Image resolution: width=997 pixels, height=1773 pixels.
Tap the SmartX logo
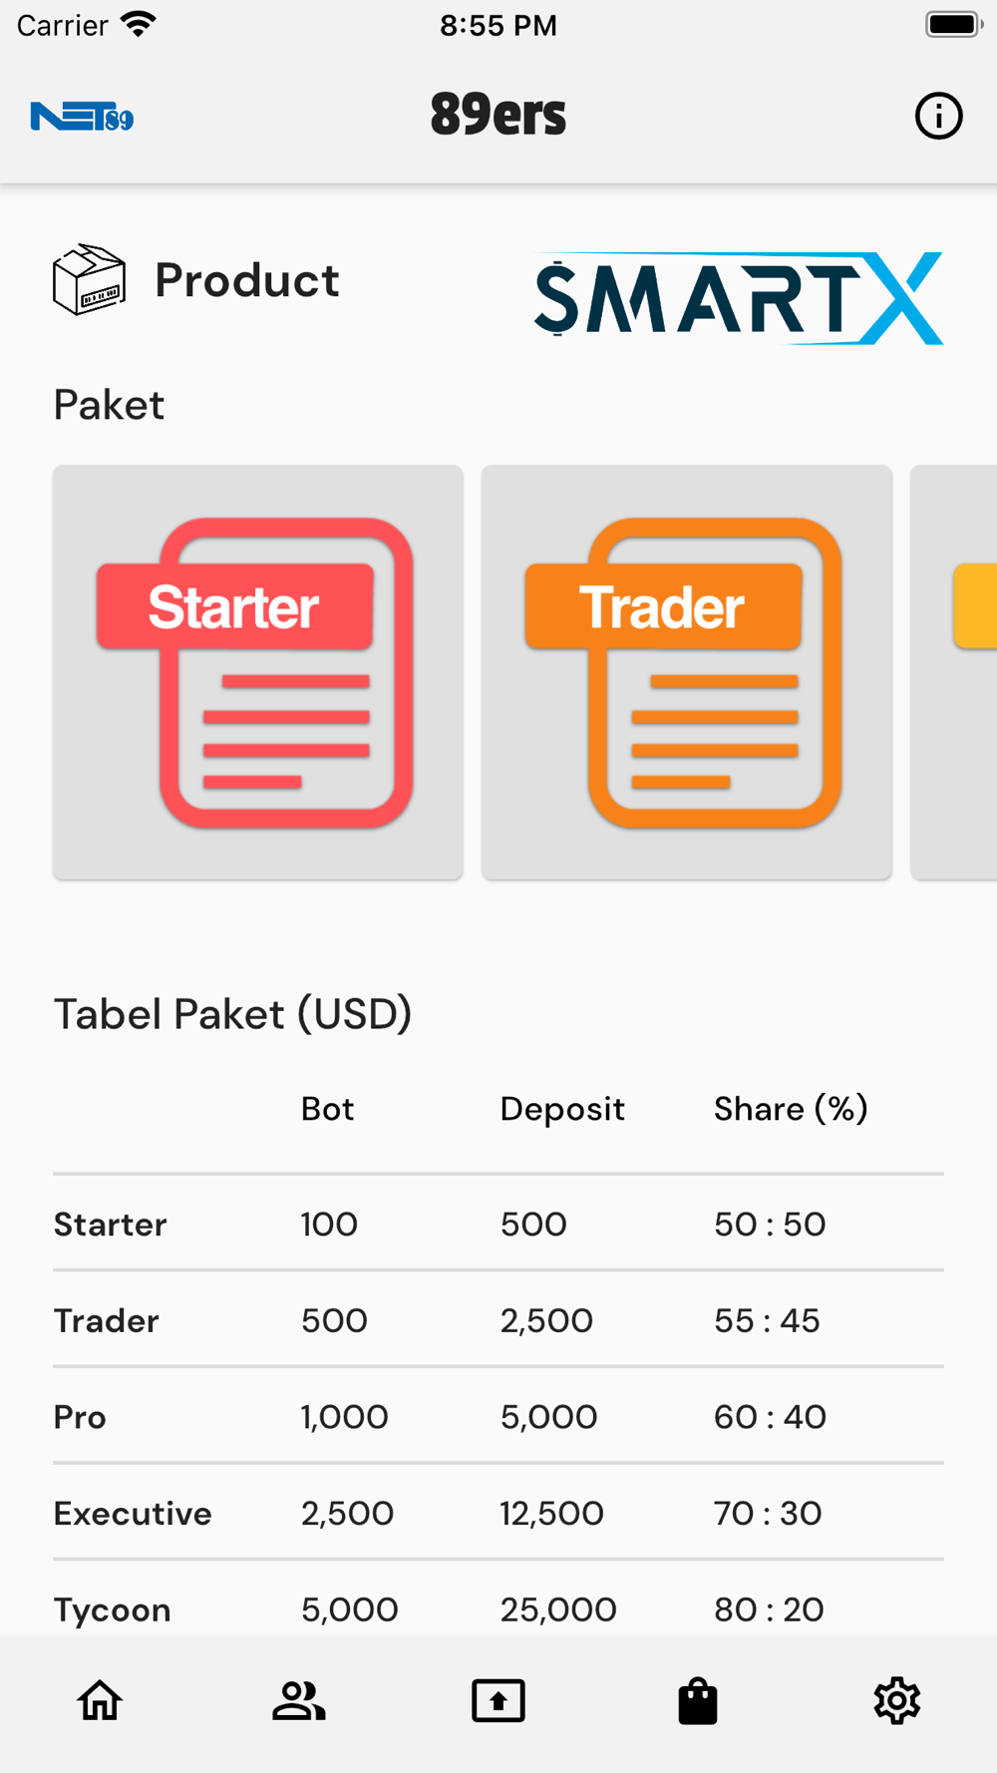[739, 298]
